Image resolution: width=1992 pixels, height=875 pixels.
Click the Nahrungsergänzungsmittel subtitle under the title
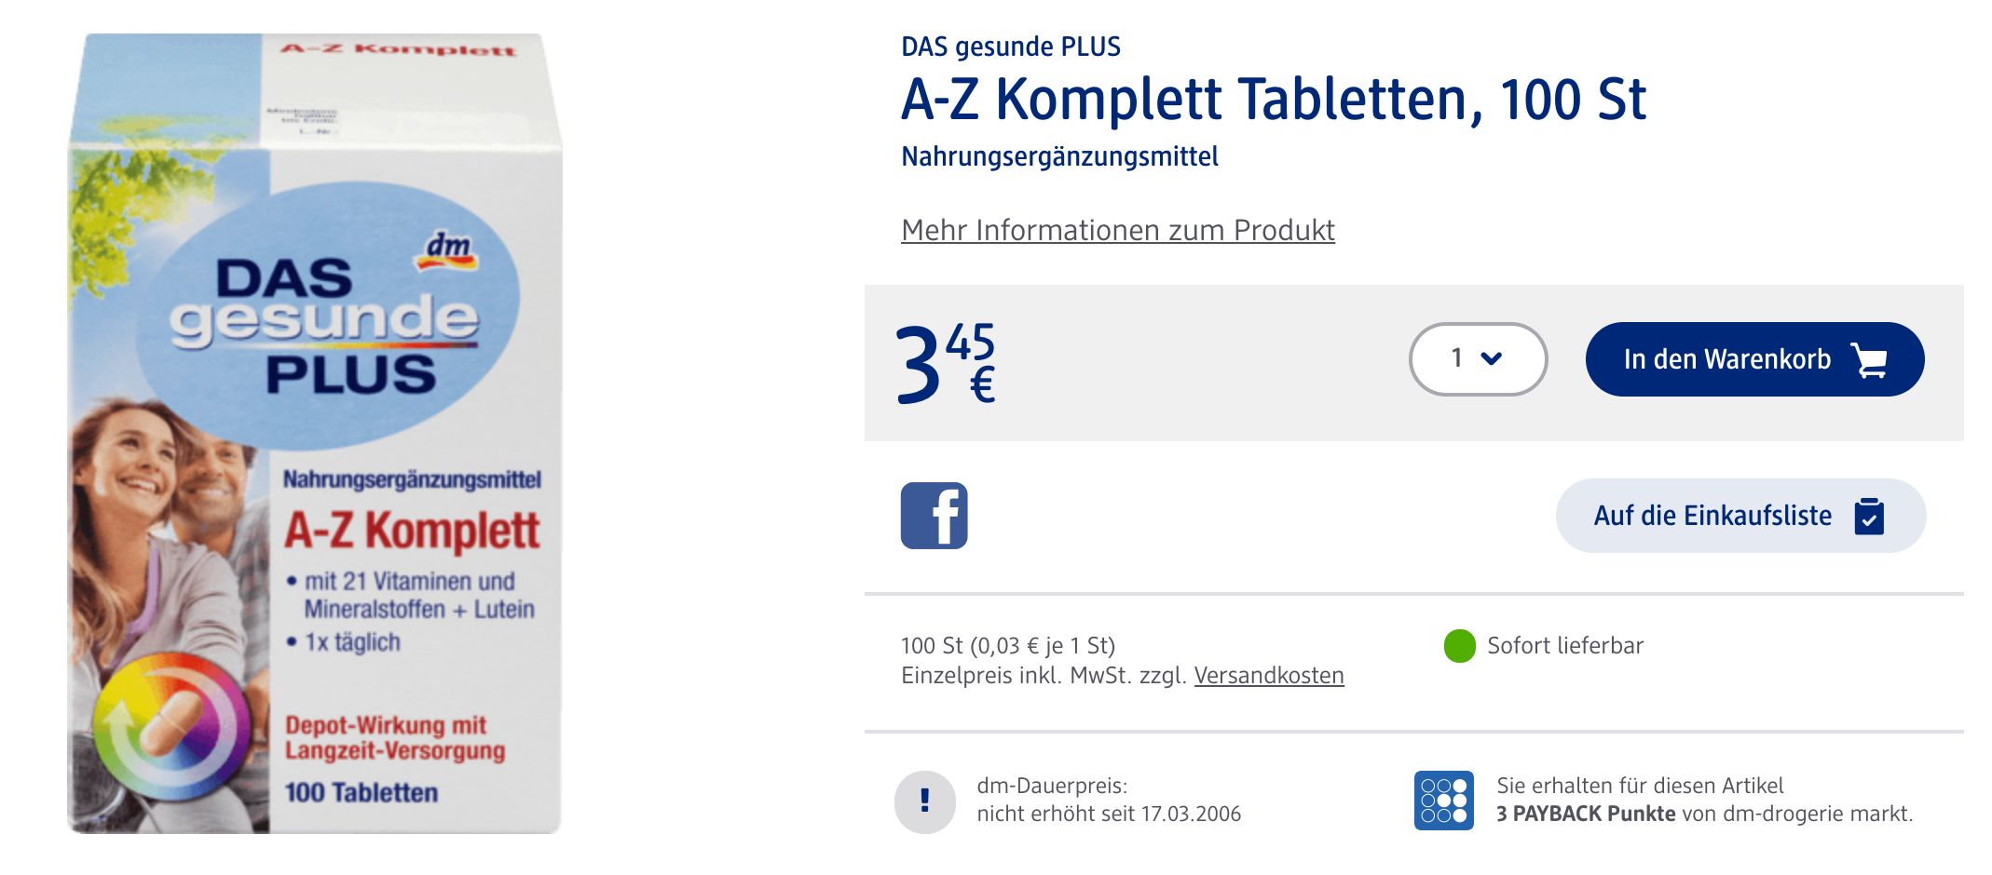[1059, 156]
